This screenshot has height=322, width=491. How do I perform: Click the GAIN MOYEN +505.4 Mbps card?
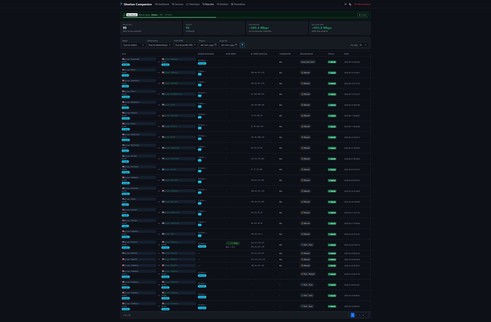pos(277,28)
